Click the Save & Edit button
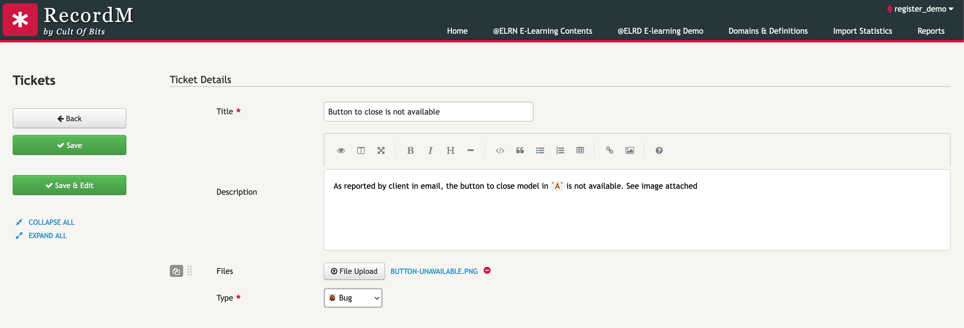This screenshot has height=328, width=964. pos(69,185)
